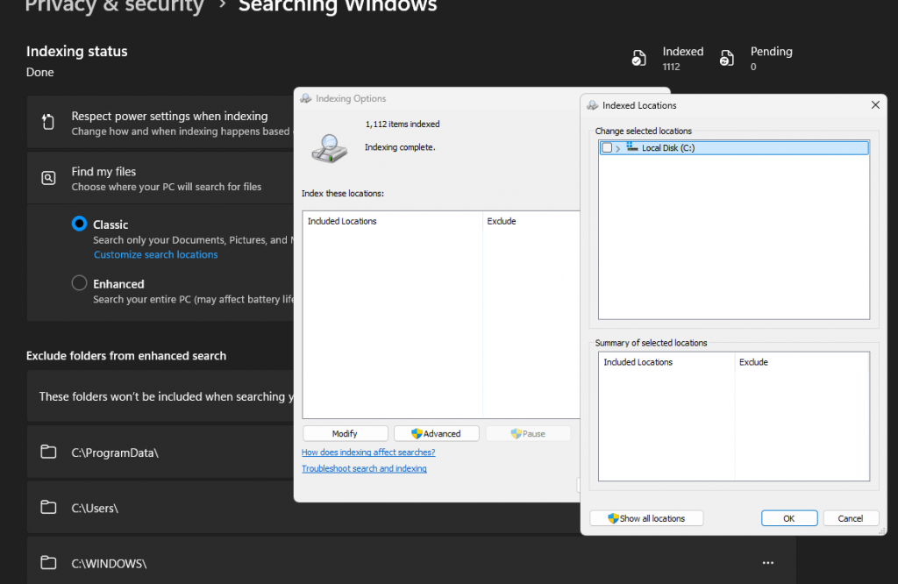Select the Classic search radio button

[x=79, y=224]
